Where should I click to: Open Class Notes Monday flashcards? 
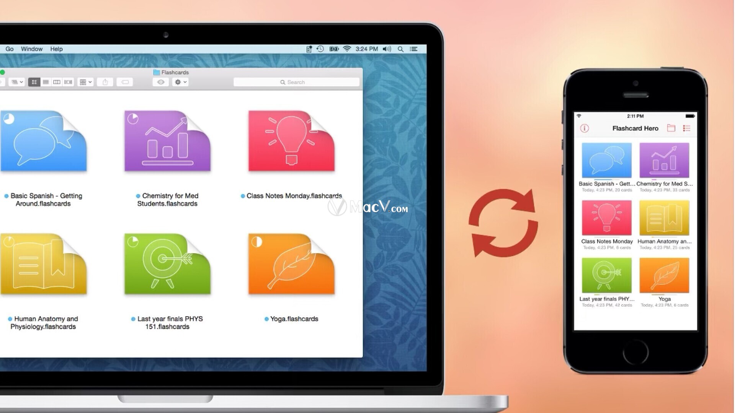pyautogui.click(x=291, y=141)
